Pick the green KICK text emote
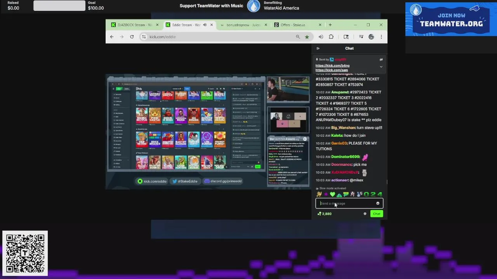 346,194
